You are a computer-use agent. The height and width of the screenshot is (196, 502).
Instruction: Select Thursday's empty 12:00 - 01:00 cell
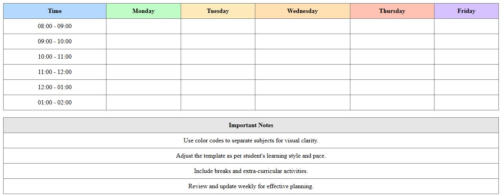(392, 87)
